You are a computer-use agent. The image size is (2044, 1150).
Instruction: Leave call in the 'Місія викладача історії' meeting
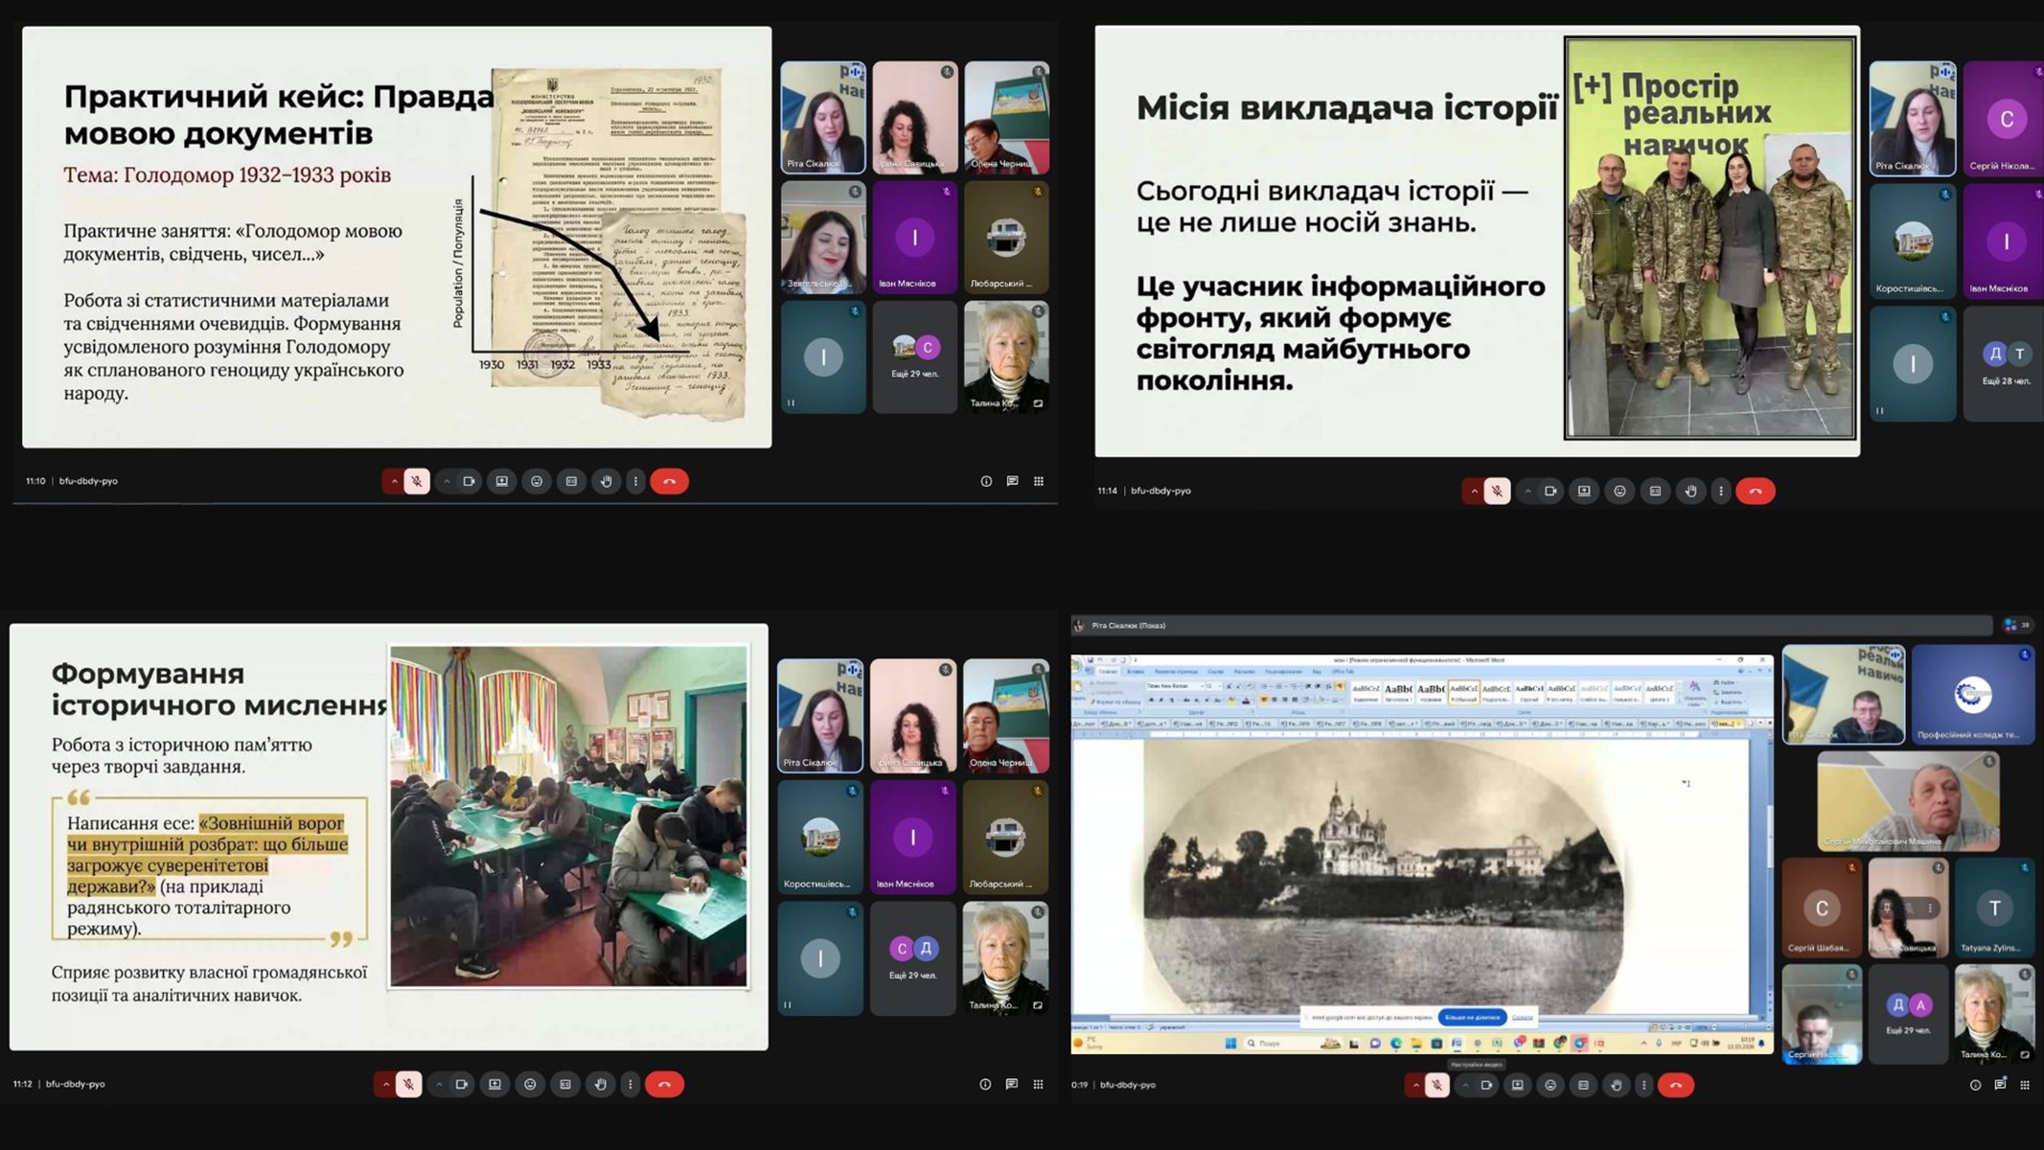click(x=1755, y=491)
